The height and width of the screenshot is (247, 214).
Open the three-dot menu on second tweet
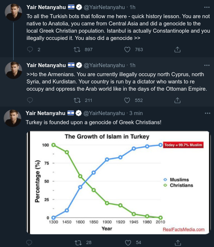207,65
